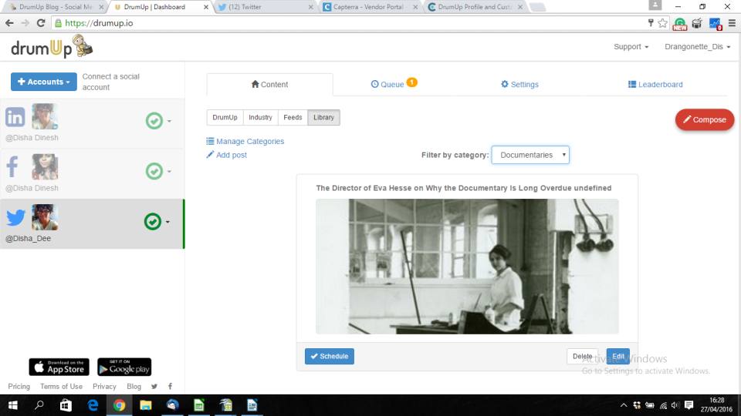741x416 pixels.
Task: Toggle Facebook account green check status
Action: click(154, 171)
